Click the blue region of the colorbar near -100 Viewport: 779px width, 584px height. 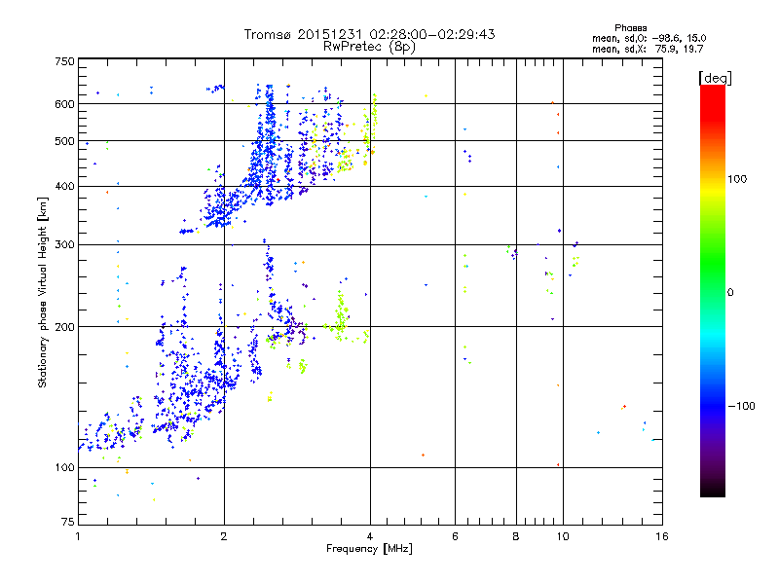pos(713,406)
